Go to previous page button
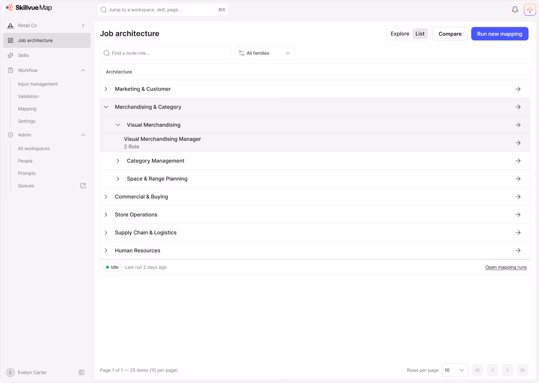Image resolution: width=539 pixels, height=383 pixels. click(x=492, y=370)
